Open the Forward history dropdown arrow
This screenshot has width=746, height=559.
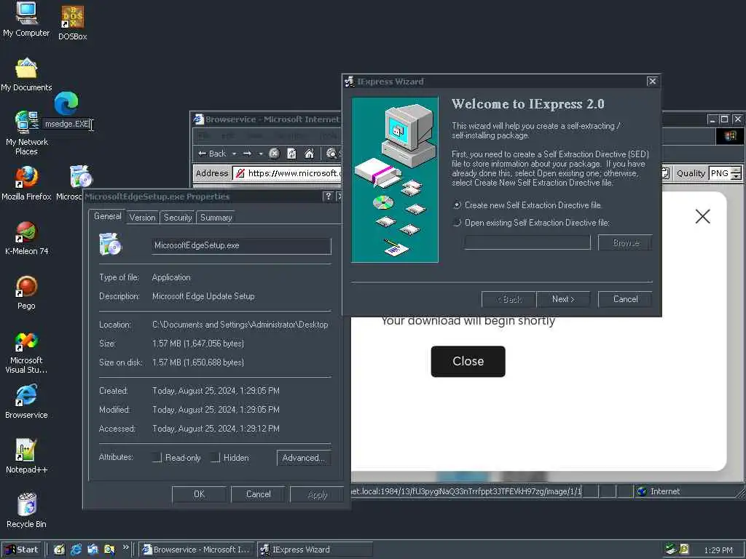(x=260, y=154)
